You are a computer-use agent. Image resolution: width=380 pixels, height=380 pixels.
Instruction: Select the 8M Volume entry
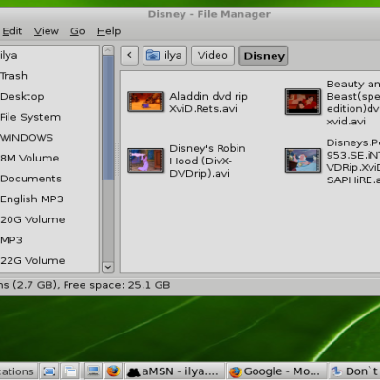click(x=29, y=158)
